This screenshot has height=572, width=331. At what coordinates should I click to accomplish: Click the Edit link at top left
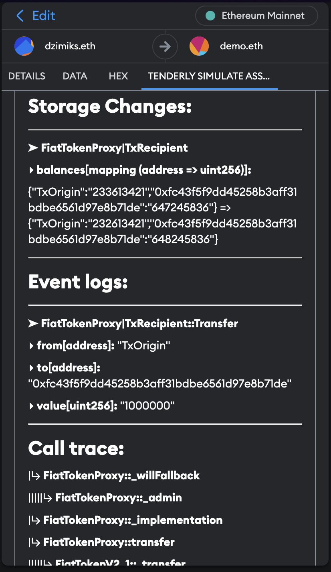point(43,16)
